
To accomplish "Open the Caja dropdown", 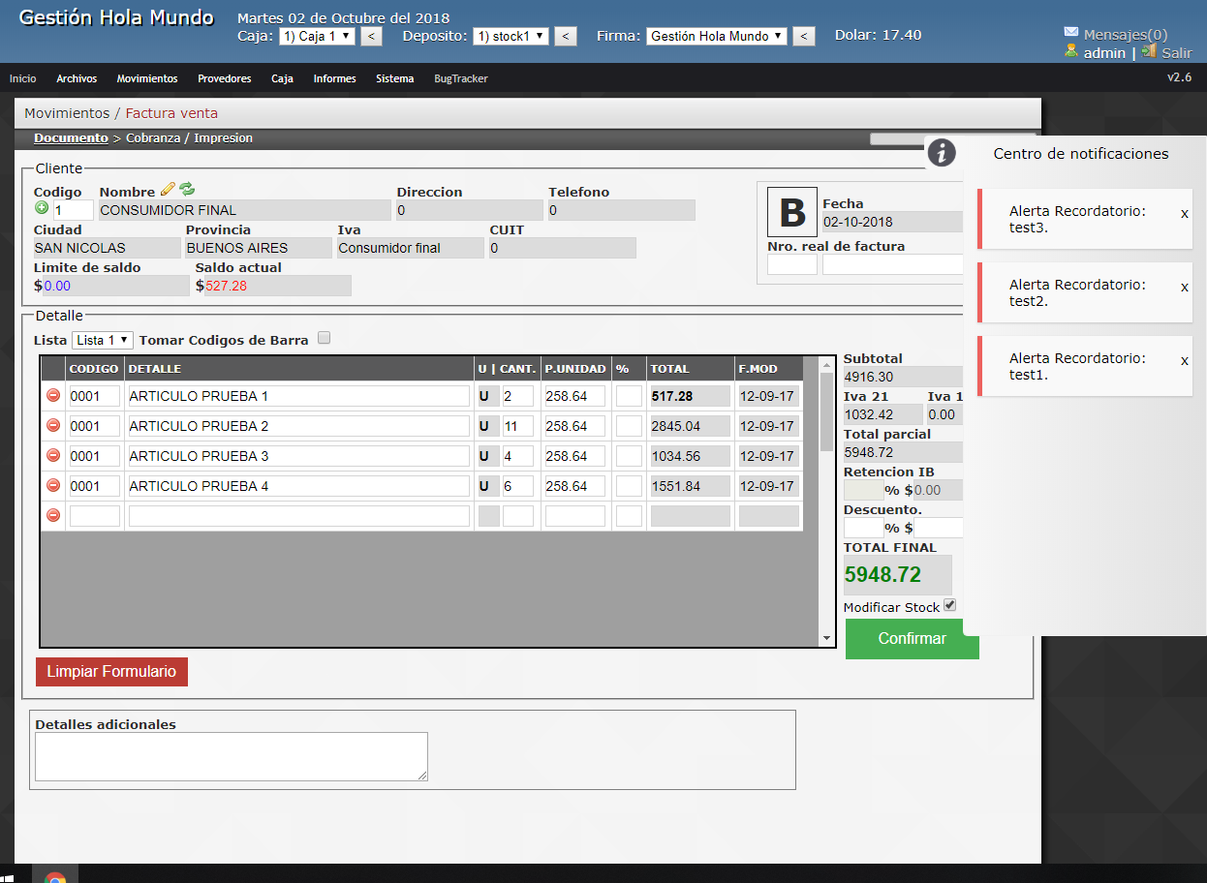I will click(x=317, y=36).
